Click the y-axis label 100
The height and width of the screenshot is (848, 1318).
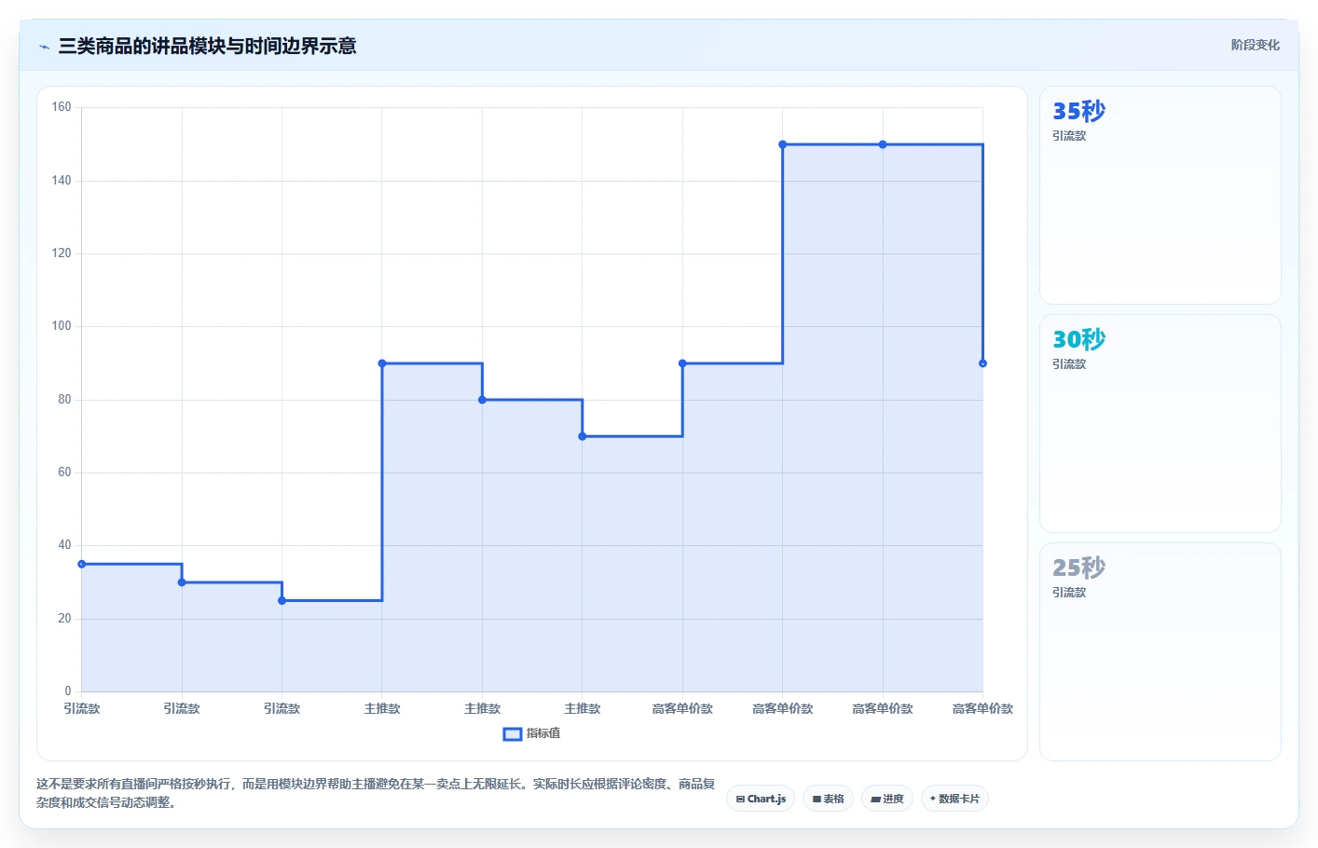62,326
